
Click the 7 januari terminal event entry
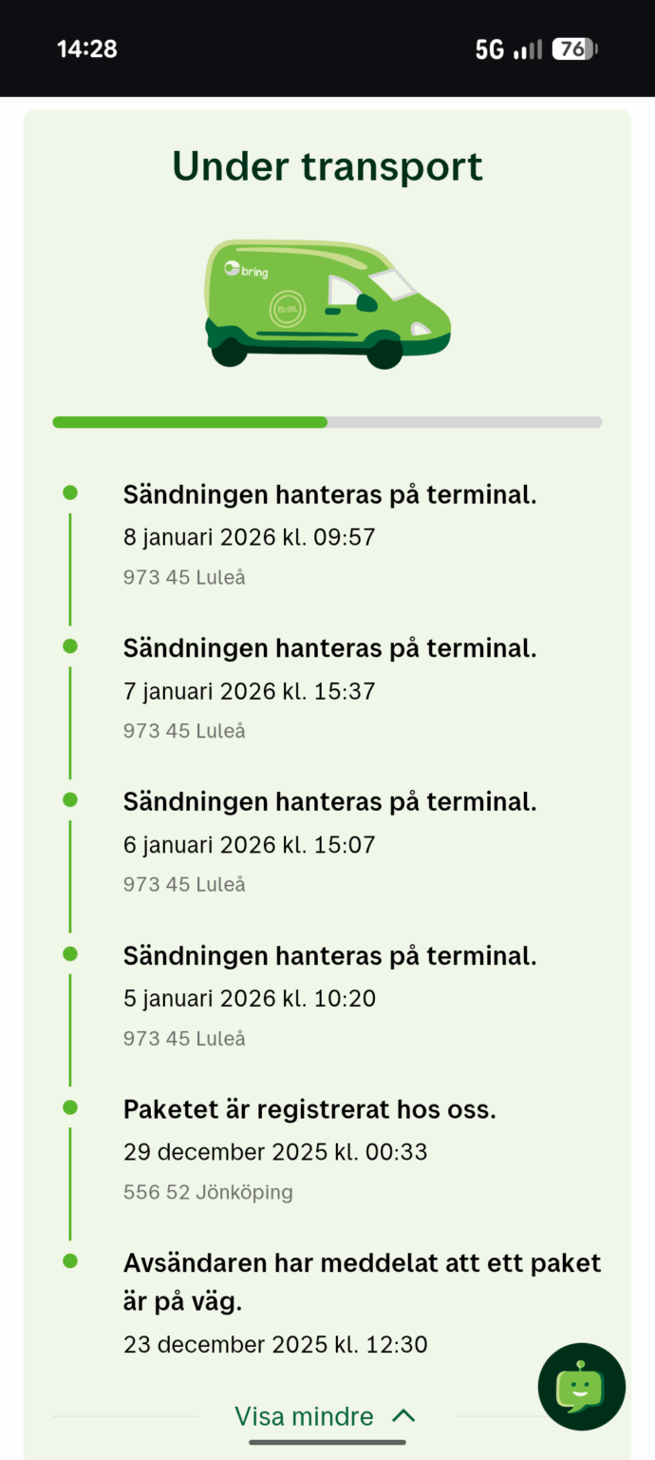tap(329, 647)
